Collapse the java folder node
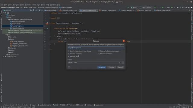193x108 pixels. tap(5, 17)
